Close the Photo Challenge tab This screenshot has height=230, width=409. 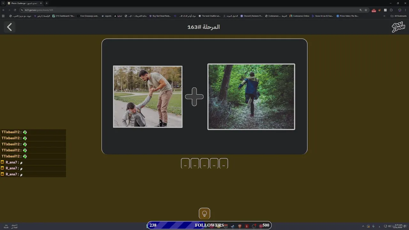(41, 3)
